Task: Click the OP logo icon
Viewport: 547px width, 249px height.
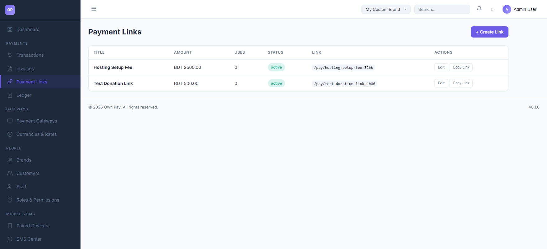Action: pyautogui.click(x=10, y=10)
